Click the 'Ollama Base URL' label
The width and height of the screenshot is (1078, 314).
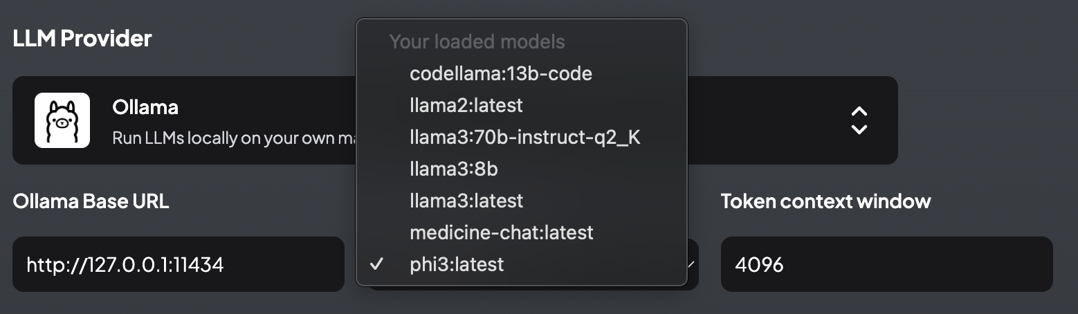(x=91, y=201)
